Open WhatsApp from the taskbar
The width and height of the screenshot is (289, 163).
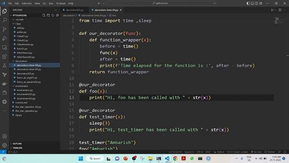click(192, 158)
